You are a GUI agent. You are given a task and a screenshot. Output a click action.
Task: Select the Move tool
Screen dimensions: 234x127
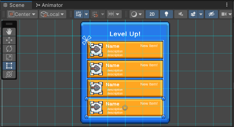[9, 40]
